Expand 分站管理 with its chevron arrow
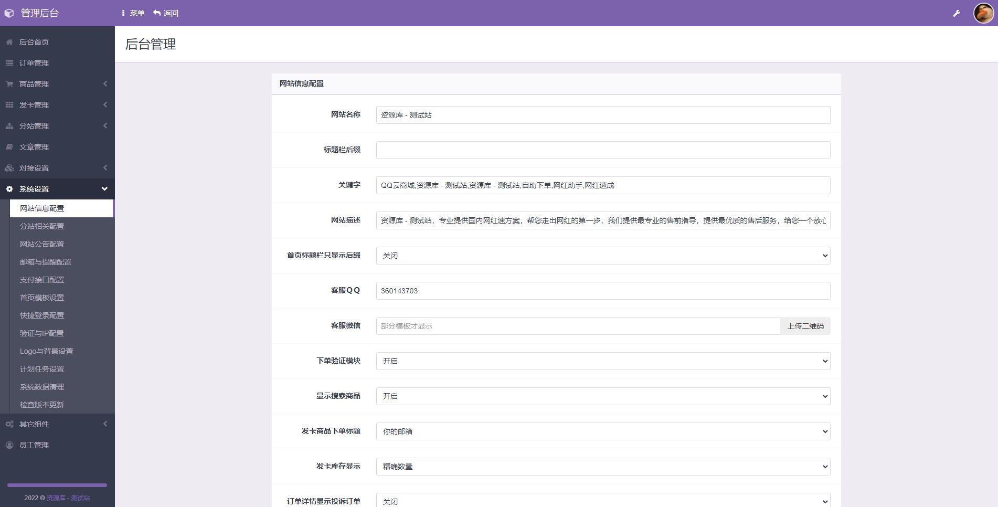 coord(105,126)
